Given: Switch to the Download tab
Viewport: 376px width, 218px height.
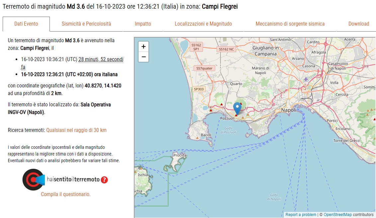Looking at the screenshot, I should [358, 24].
